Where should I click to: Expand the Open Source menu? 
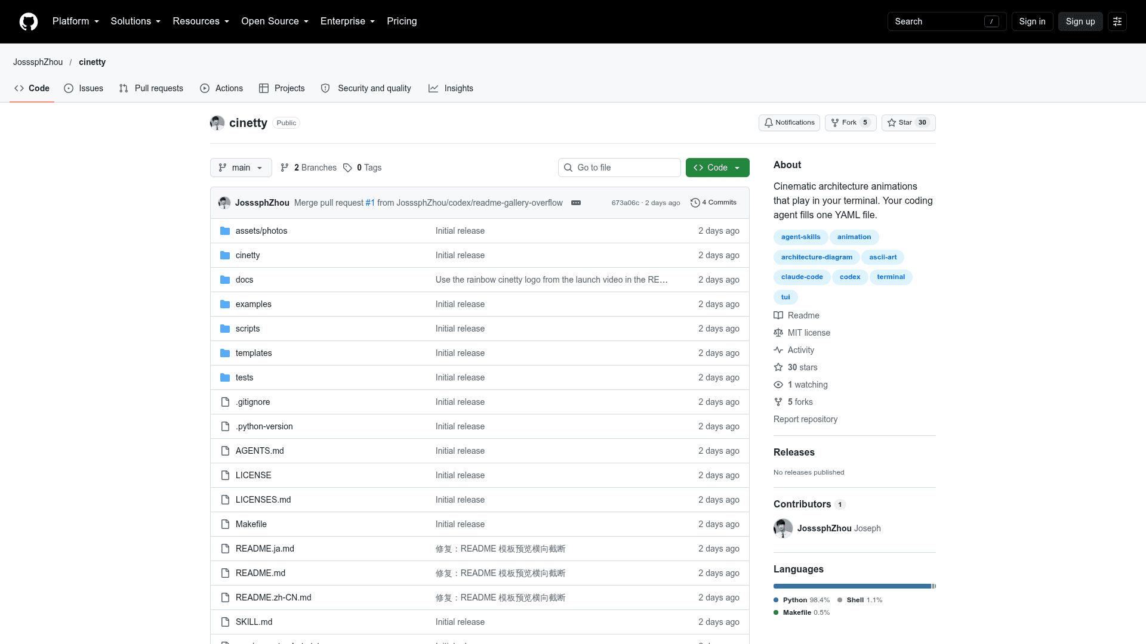pyautogui.click(x=275, y=21)
